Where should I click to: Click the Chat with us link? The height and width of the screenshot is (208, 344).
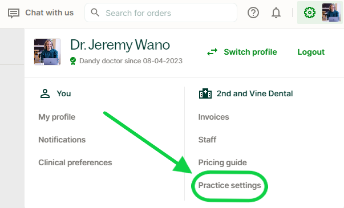click(x=50, y=13)
